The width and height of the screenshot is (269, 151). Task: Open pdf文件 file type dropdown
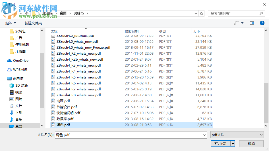click(237, 135)
